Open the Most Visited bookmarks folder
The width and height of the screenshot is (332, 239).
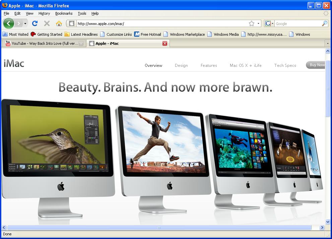click(x=15, y=34)
